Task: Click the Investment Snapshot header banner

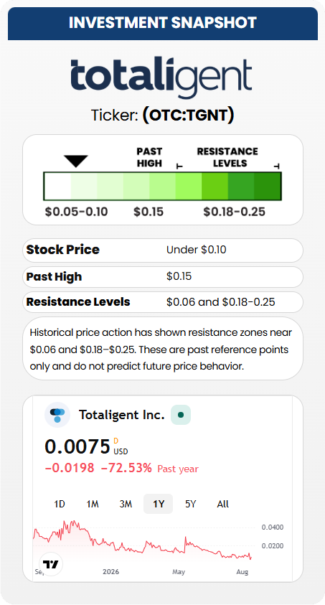Action: pos(163,23)
